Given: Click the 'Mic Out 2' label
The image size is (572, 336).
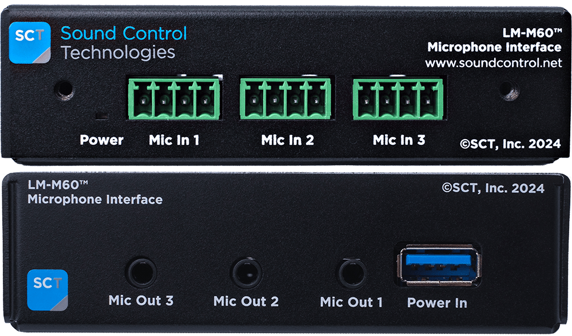Looking at the screenshot, I should [246, 301].
